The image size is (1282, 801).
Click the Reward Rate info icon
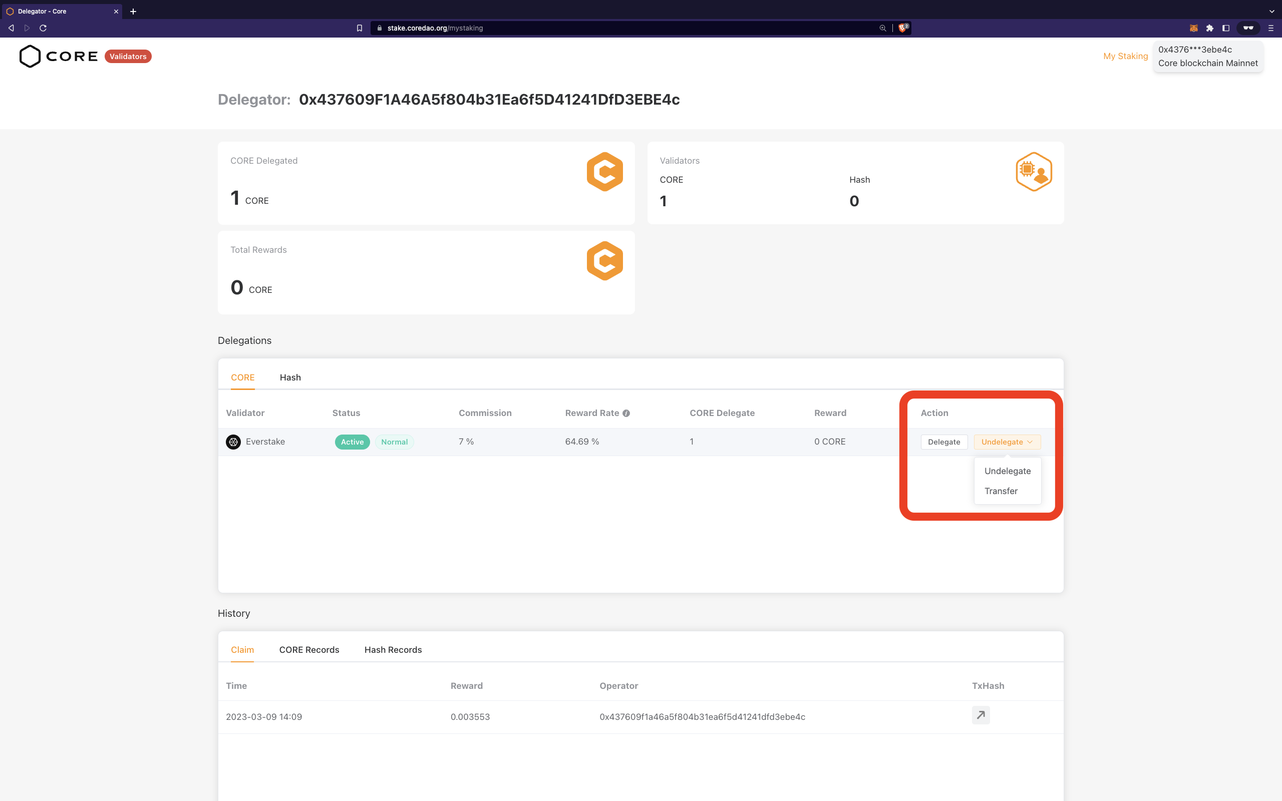[x=626, y=413]
